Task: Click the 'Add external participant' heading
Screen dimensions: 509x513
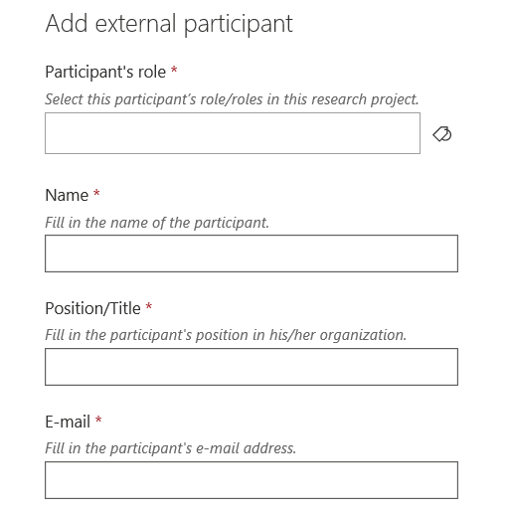Action: click(169, 24)
